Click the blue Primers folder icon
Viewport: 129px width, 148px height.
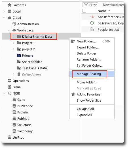click(19, 55)
